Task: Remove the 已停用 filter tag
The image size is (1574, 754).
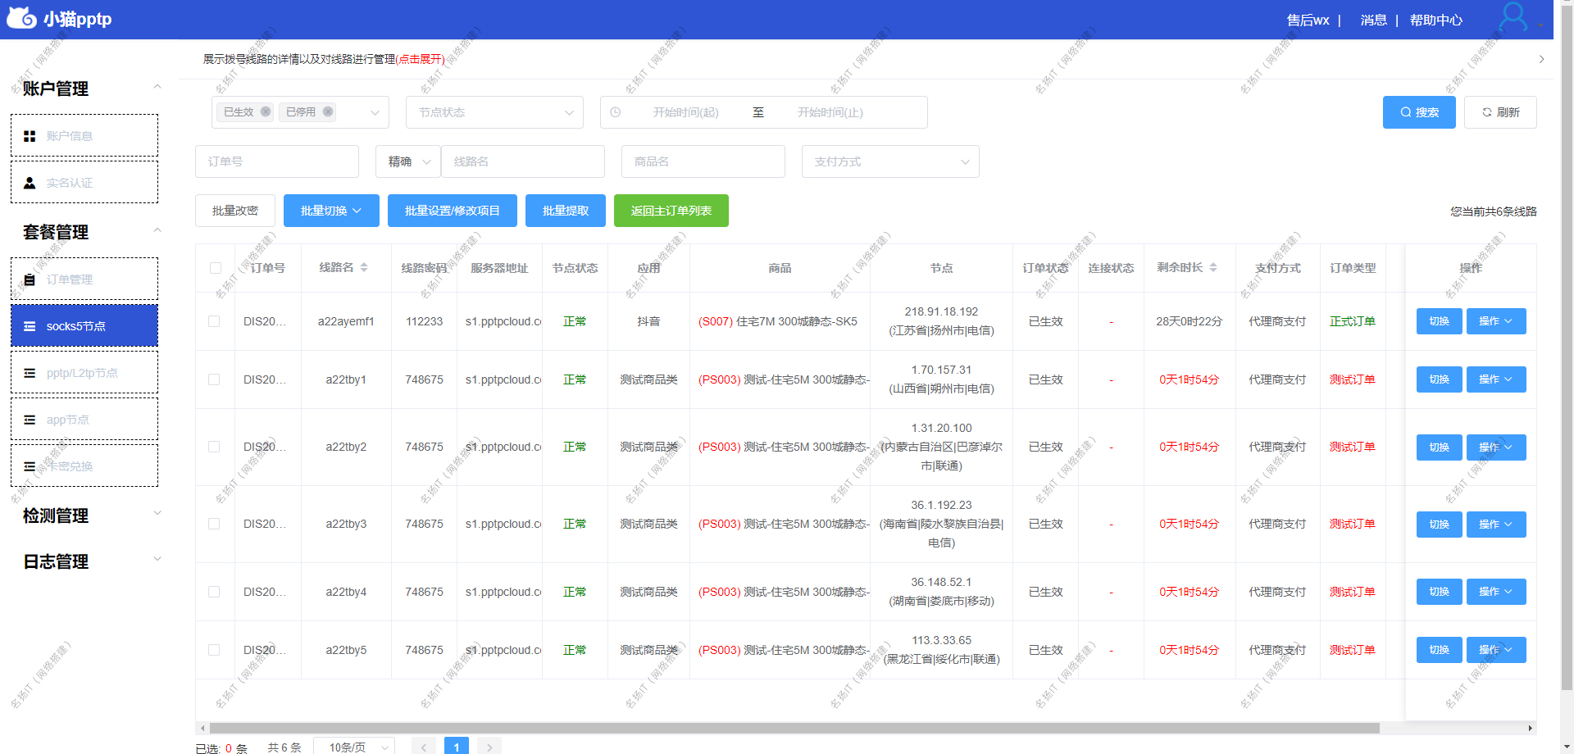Action: [x=328, y=112]
